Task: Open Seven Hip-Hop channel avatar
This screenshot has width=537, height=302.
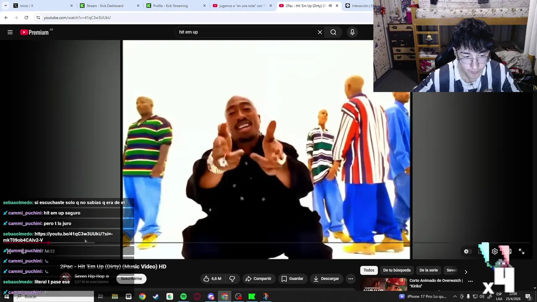Action: click(x=65, y=279)
